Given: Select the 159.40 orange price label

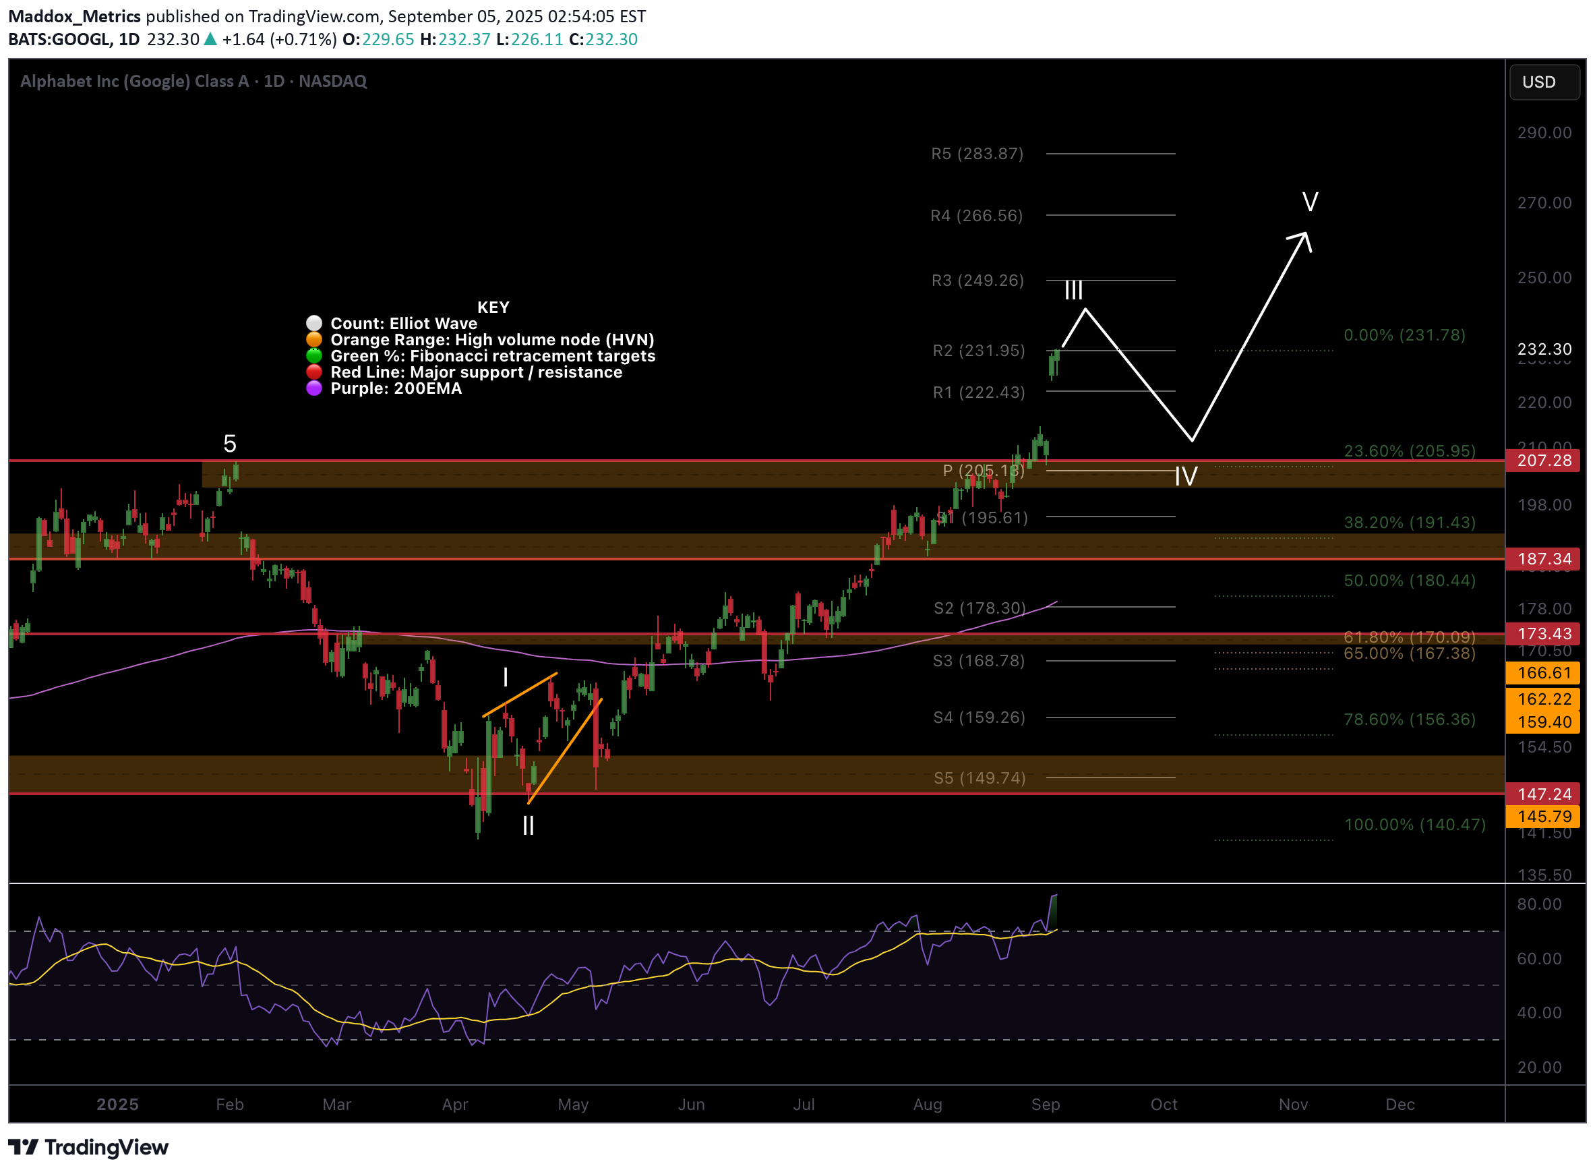Looking at the screenshot, I should (x=1544, y=722).
